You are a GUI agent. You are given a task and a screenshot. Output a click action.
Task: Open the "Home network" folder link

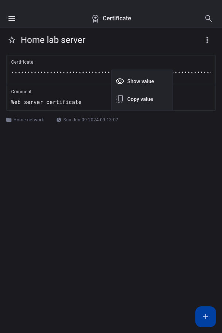coord(29,120)
